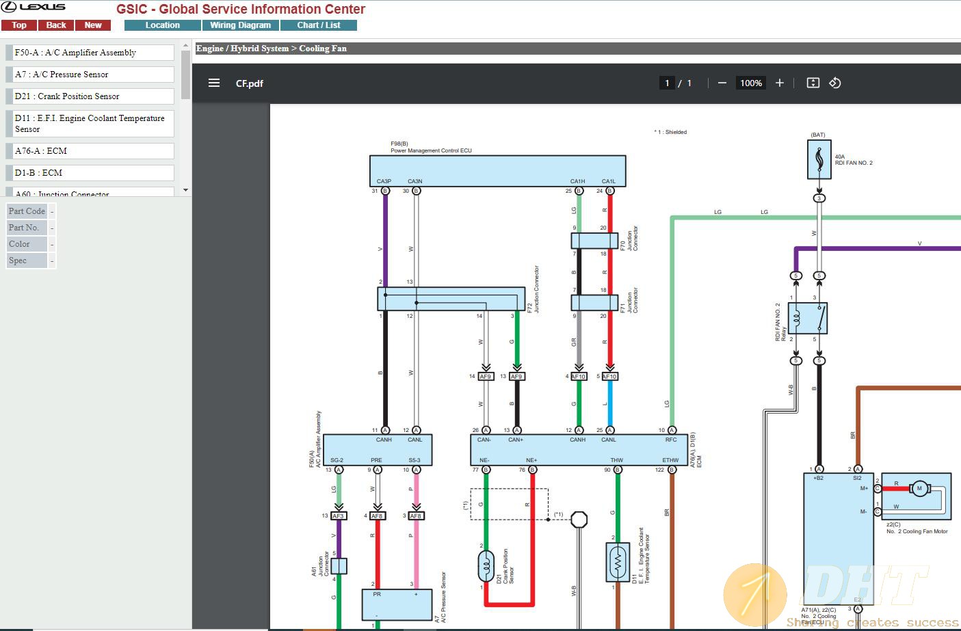Click the Lexus logo
The width and height of the screenshot is (961, 631).
(x=34, y=8)
